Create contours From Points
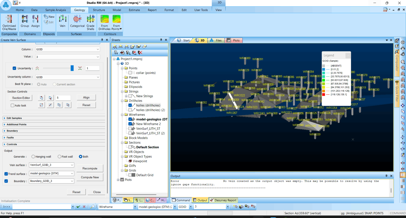 (x=117, y=23)
